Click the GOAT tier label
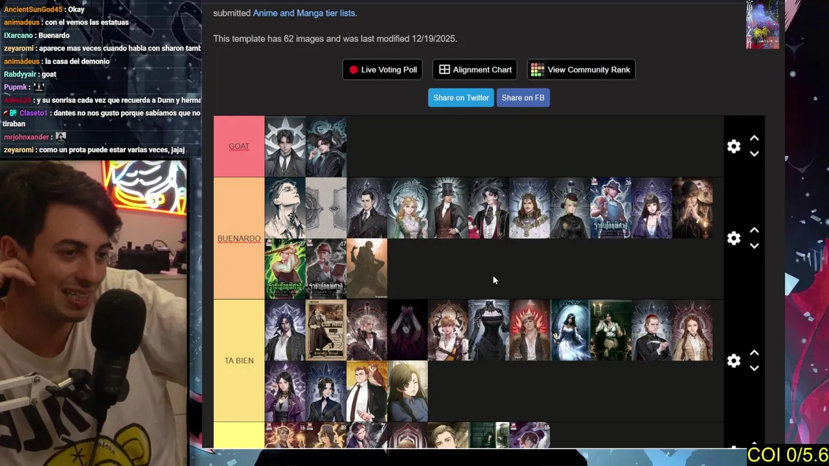 pos(239,146)
